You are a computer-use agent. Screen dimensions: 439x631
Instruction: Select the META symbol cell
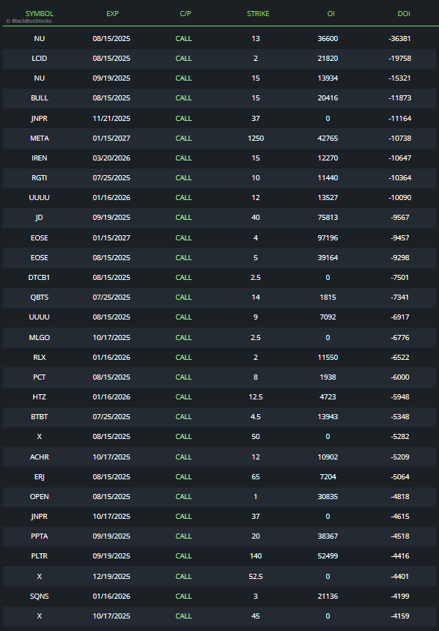(x=40, y=138)
